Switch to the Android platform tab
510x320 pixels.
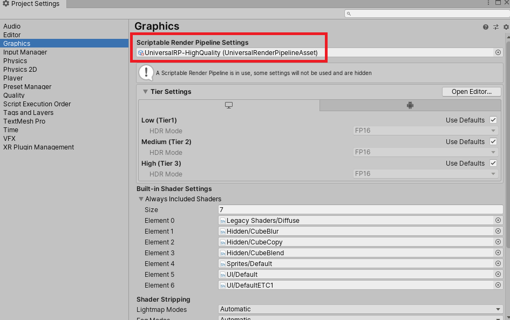pyautogui.click(x=410, y=105)
